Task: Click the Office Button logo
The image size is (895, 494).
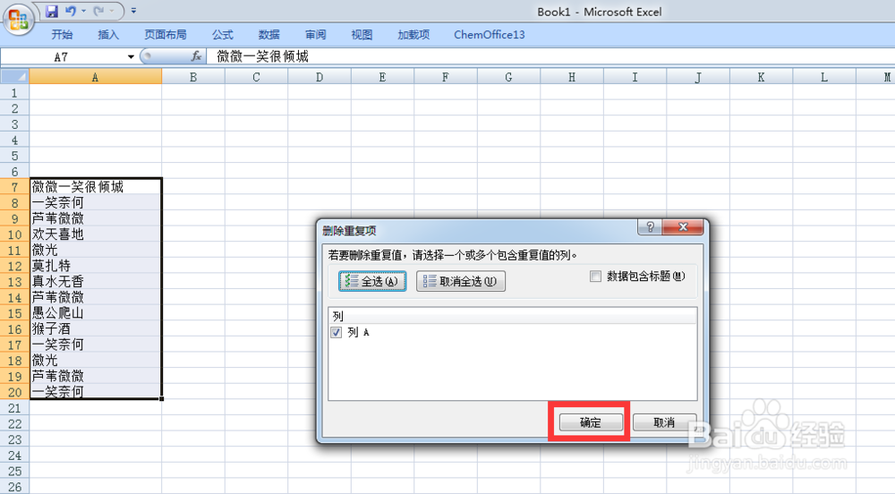Action: pyautogui.click(x=18, y=20)
